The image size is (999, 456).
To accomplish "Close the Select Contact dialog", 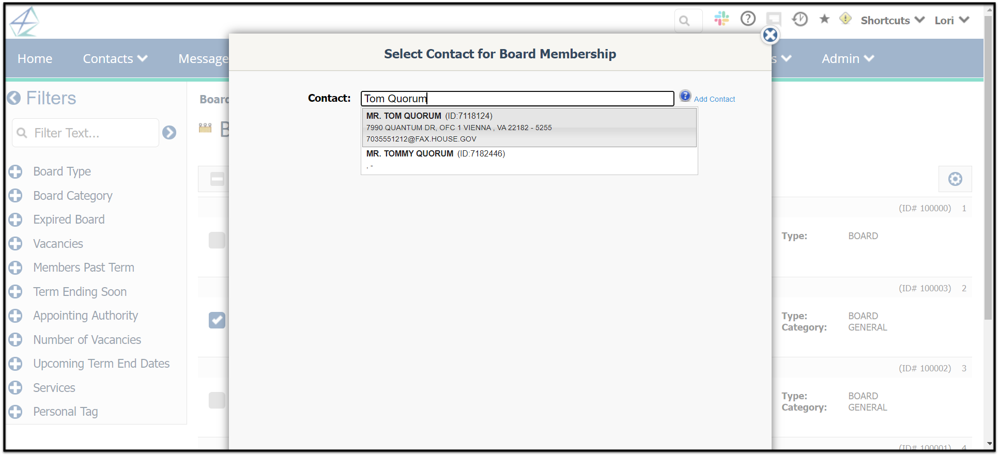I will point(770,35).
